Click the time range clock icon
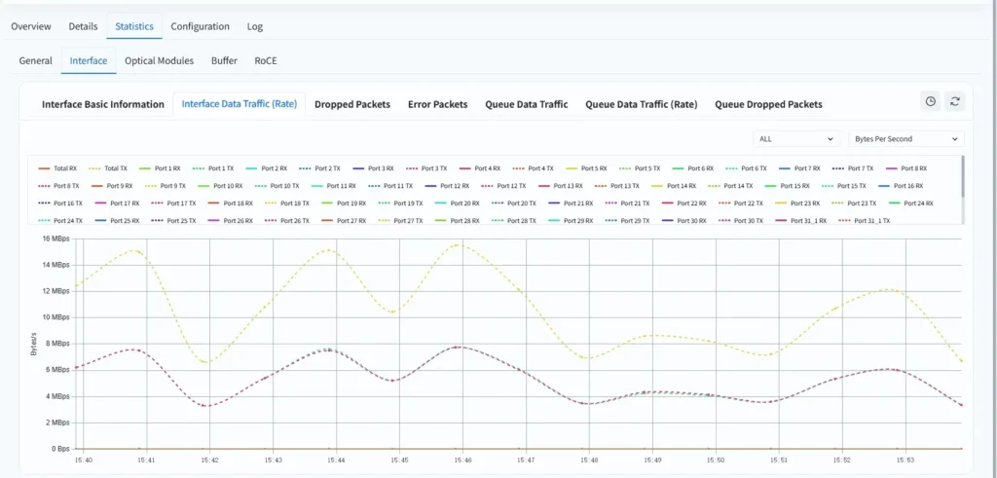The height and width of the screenshot is (478, 997). (931, 101)
